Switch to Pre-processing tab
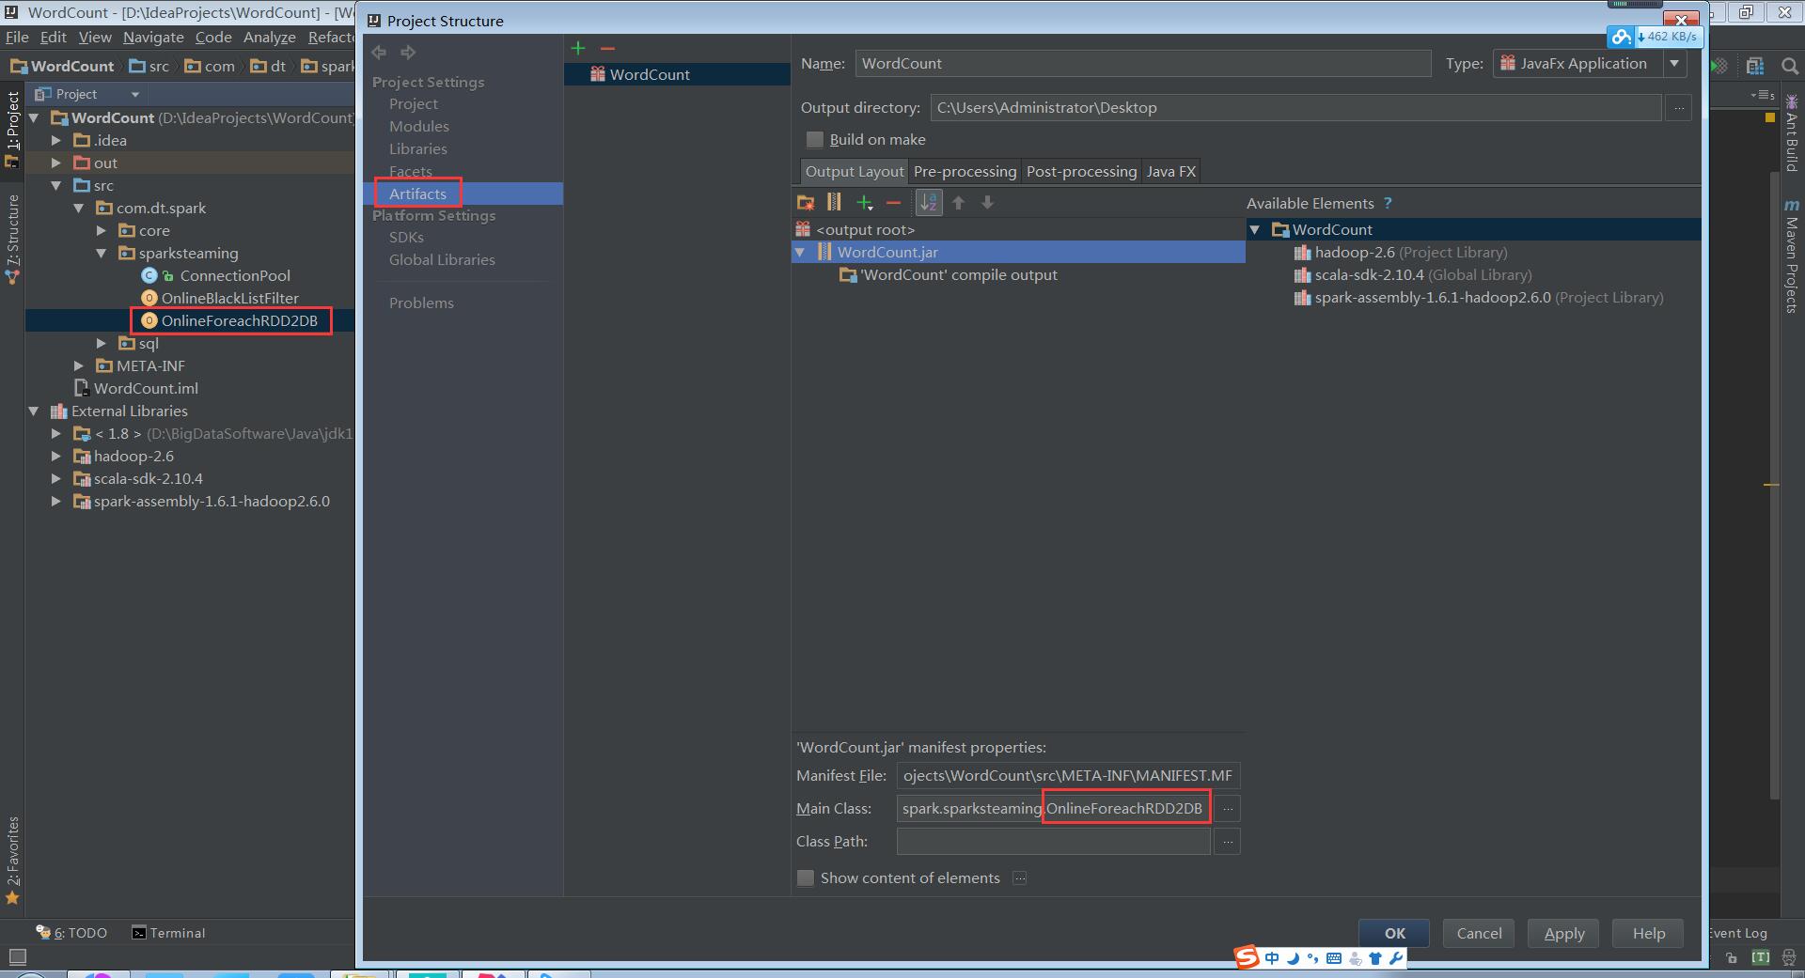The image size is (1805, 978). click(x=965, y=172)
